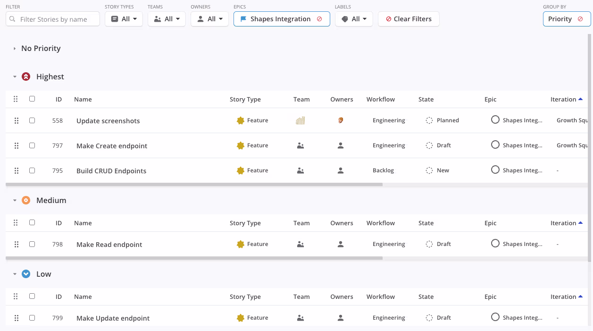Viewport: 593px width, 331px height.
Task: Sort Low group by State column
Action: [426, 297]
